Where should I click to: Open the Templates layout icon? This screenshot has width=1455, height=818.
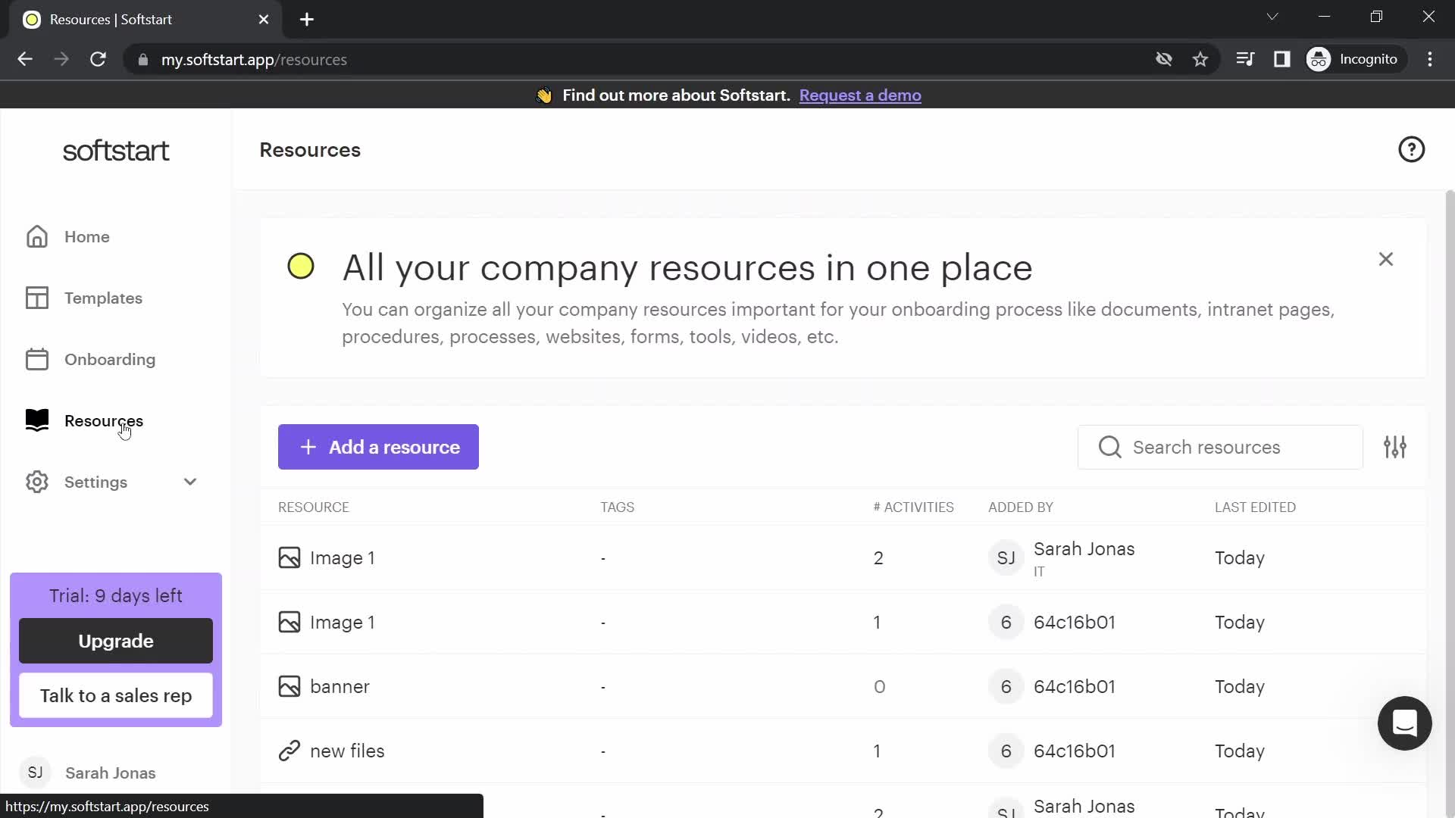tap(36, 298)
